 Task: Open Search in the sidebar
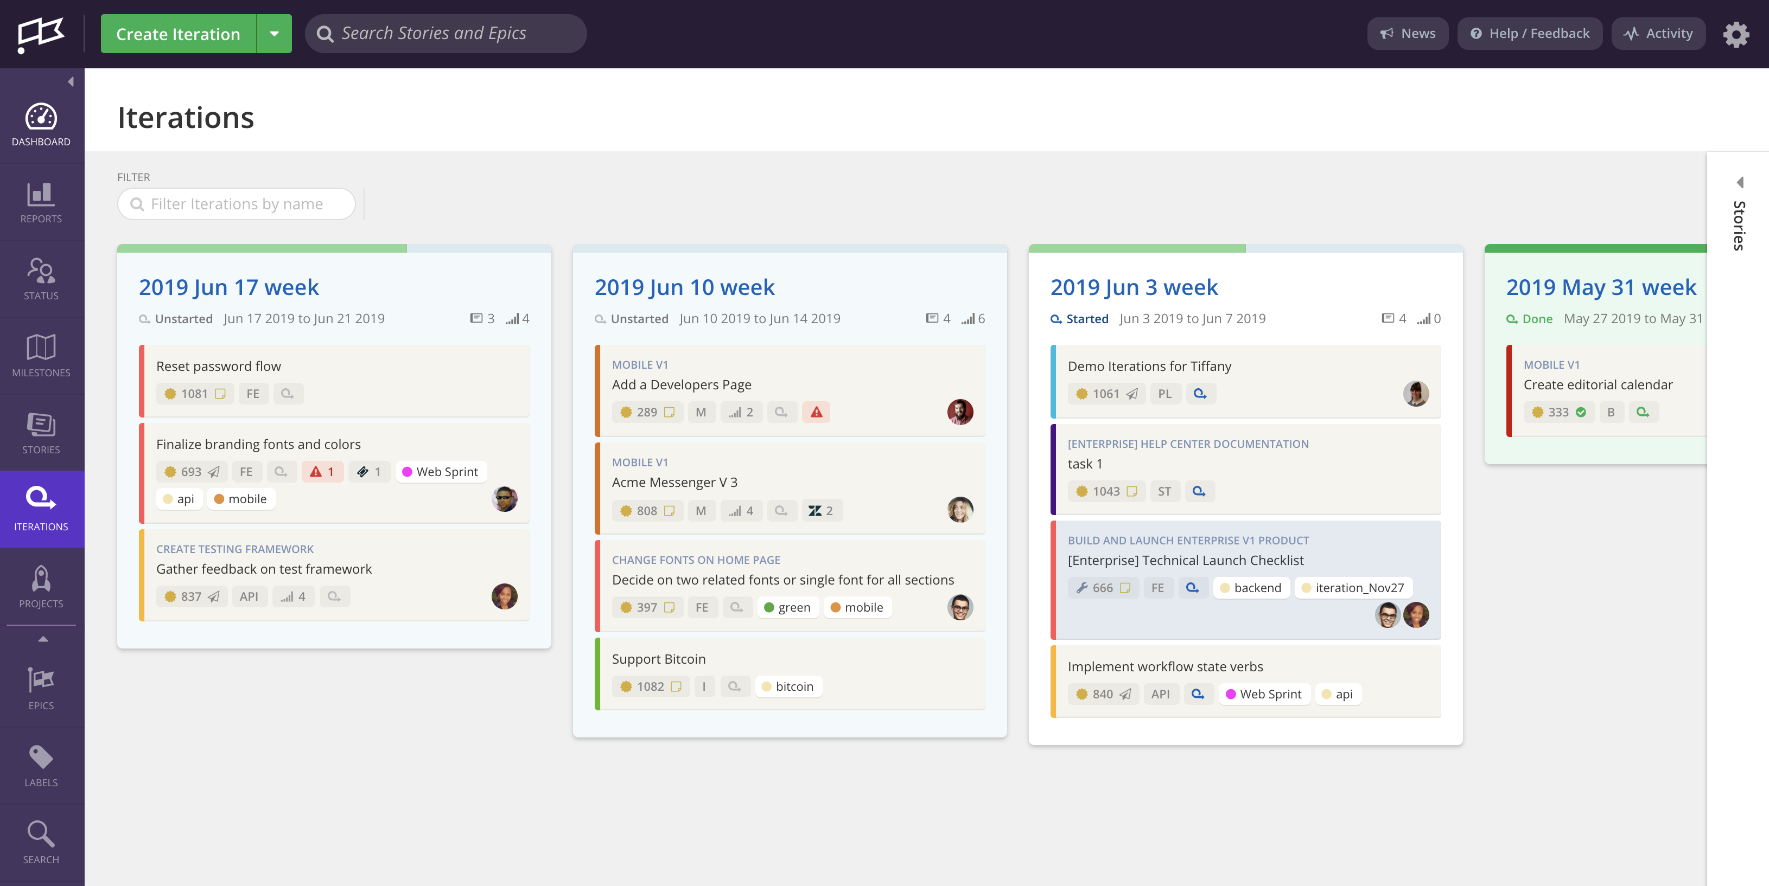pos(41,843)
